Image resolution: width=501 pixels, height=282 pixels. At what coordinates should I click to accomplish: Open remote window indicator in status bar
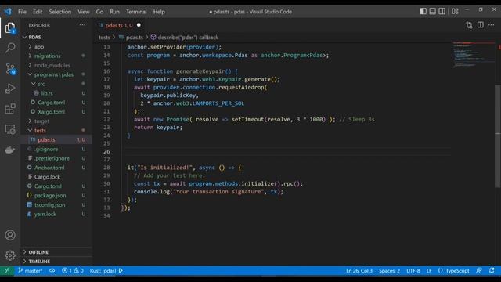(7, 270)
